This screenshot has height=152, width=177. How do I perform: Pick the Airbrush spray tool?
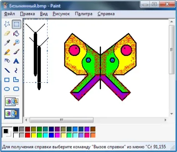tap(7, 61)
